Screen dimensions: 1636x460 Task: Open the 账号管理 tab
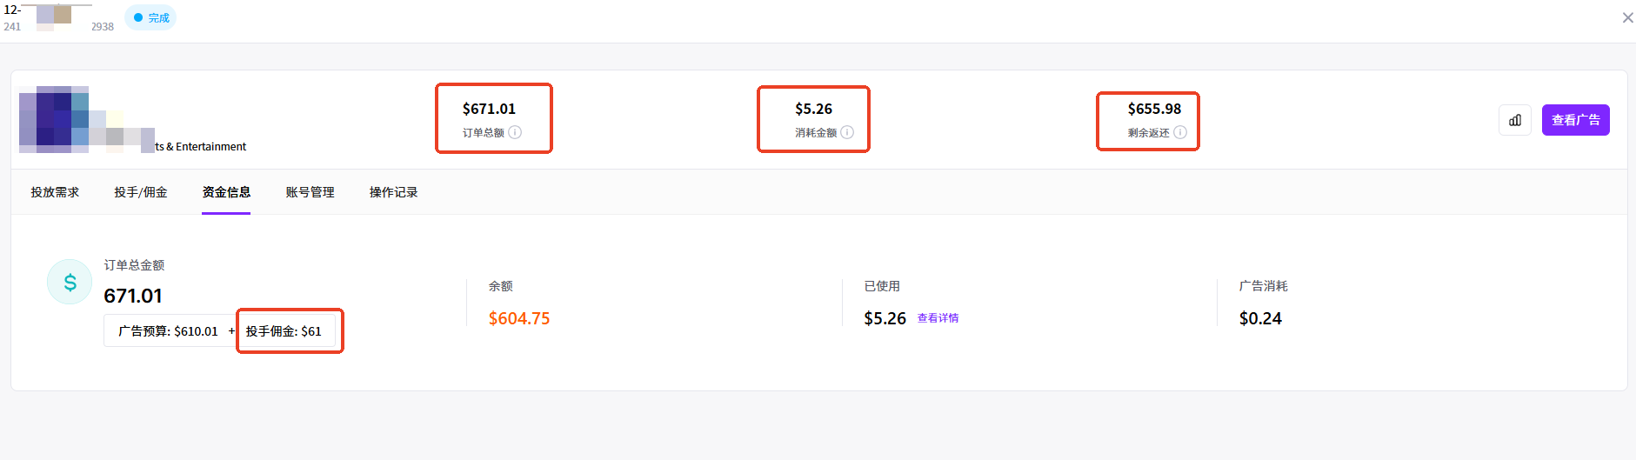pos(310,192)
